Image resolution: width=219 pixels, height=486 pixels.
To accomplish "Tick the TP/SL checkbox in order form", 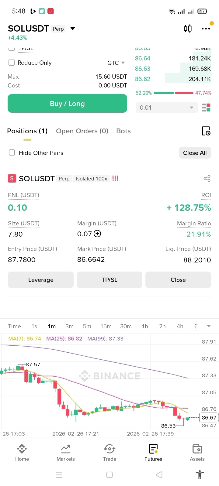I will tap(12, 49).
